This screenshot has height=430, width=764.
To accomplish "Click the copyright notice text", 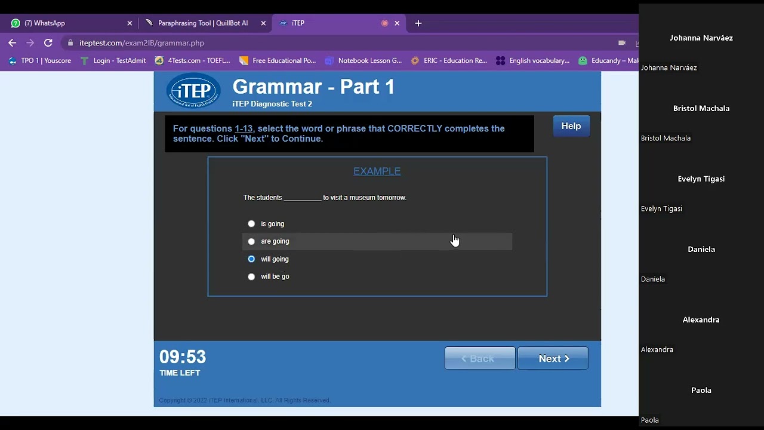I will point(245,400).
